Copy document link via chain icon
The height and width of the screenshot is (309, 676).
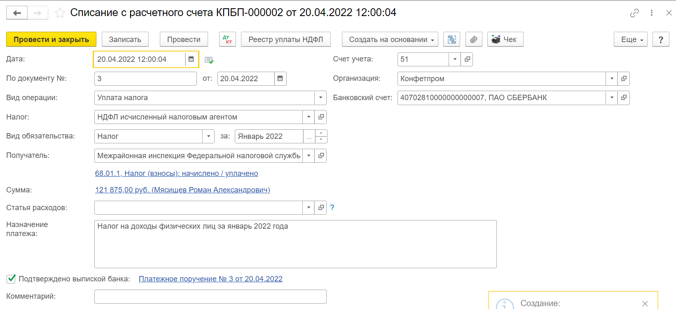pyautogui.click(x=634, y=13)
